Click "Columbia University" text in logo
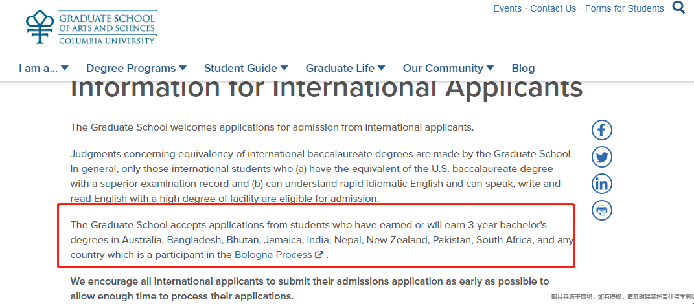Screen dimensions: 694x304 coord(107,41)
